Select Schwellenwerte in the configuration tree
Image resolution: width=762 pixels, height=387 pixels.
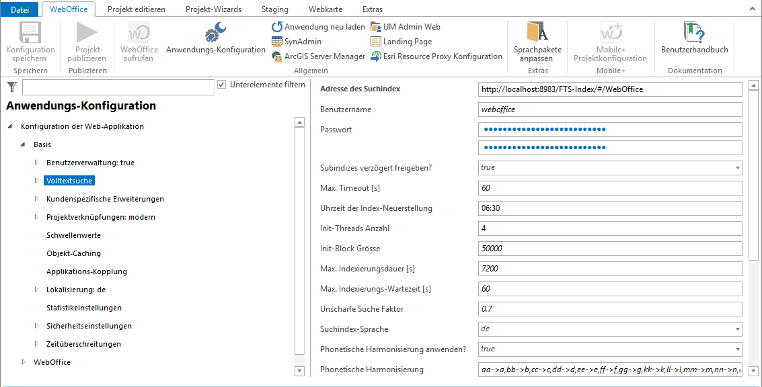coord(73,235)
